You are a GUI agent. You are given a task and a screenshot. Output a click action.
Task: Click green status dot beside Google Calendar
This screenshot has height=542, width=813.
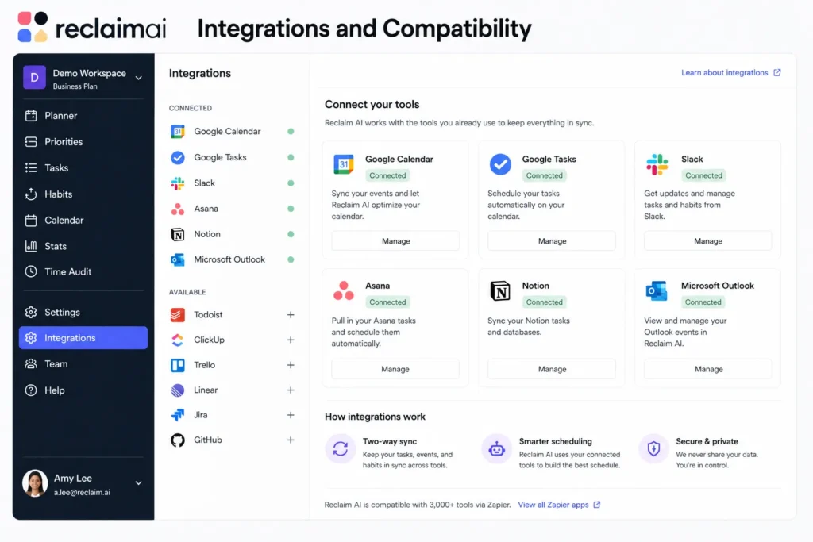291,132
